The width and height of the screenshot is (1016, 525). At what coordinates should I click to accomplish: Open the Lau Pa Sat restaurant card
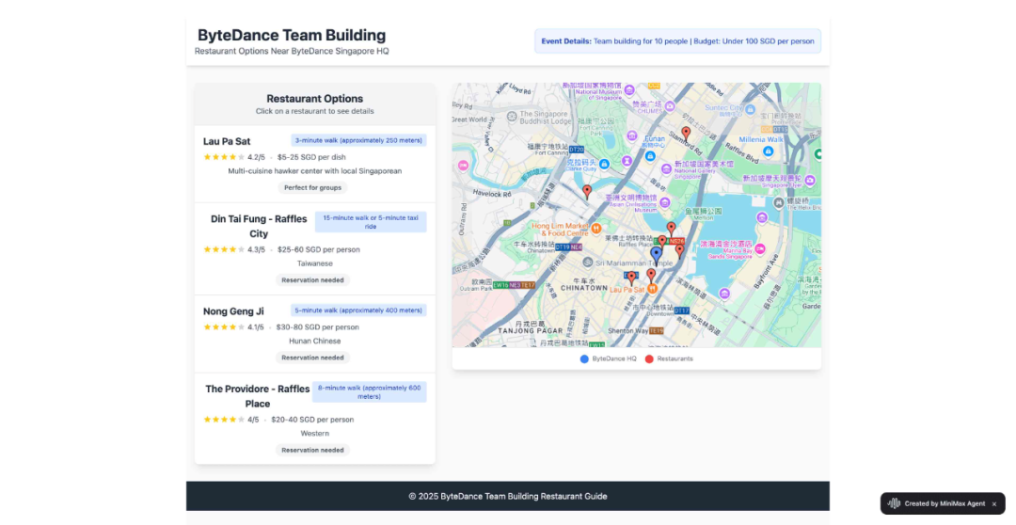[x=315, y=164]
